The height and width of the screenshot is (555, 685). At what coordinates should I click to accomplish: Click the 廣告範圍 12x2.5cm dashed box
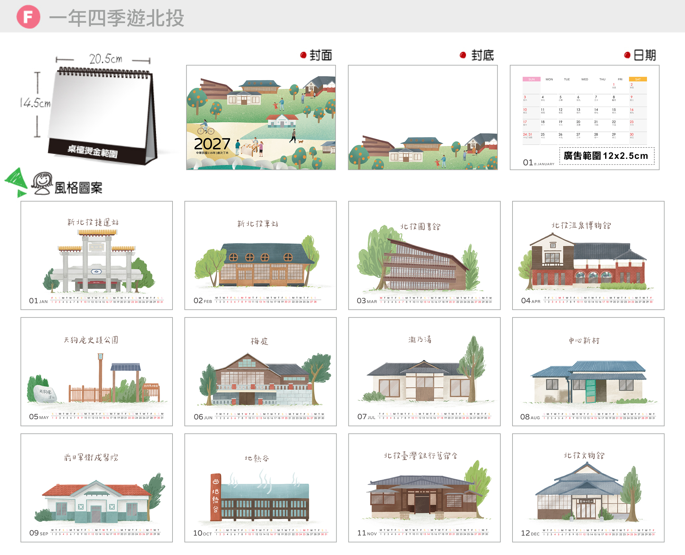pos(607,156)
